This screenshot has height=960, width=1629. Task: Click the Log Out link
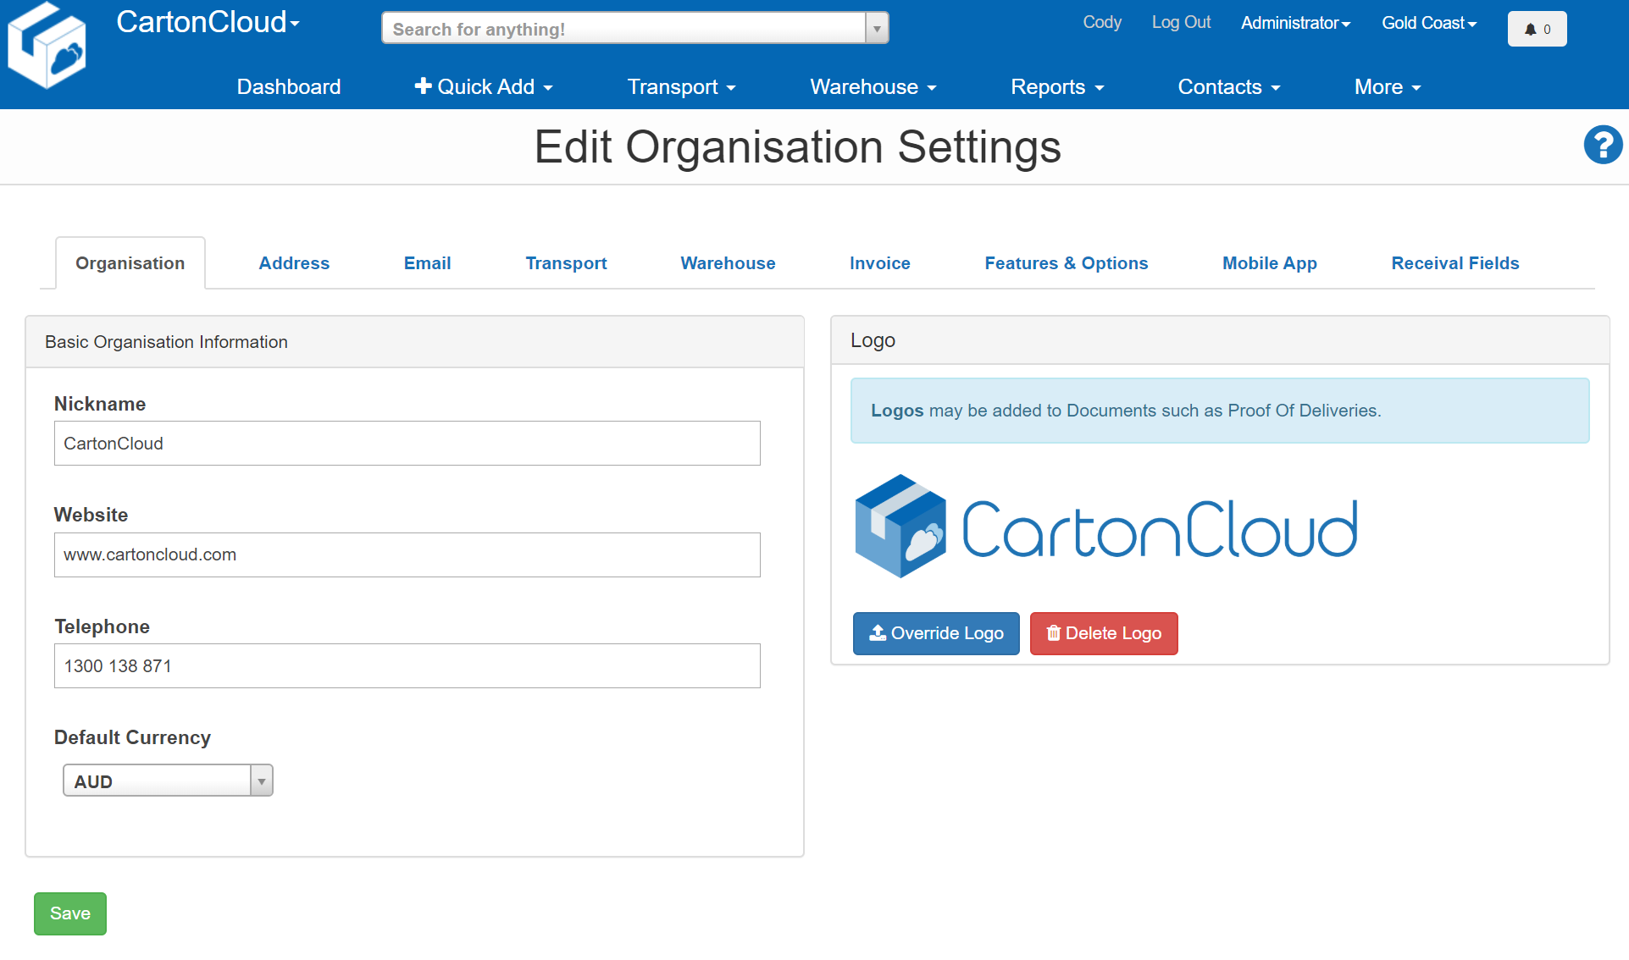click(x=1181, y=23)
